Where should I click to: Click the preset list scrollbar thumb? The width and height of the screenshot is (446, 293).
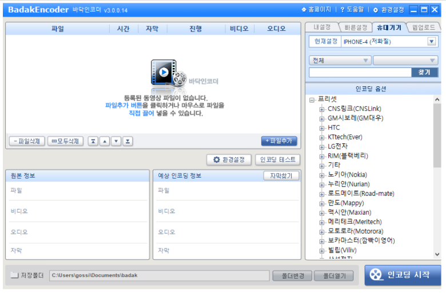click(x=437, y=135)
